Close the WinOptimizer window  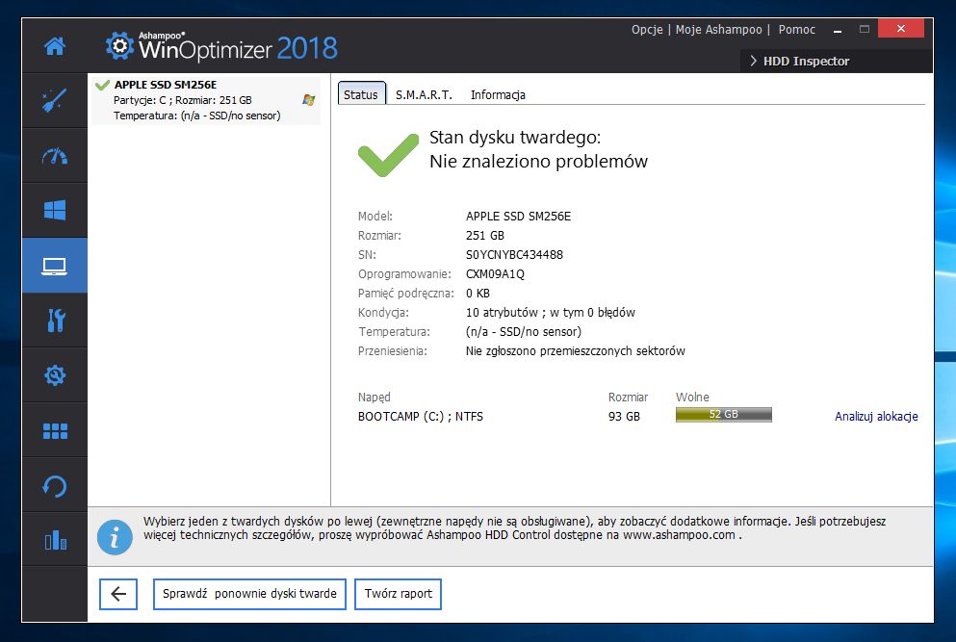(901, 28)
